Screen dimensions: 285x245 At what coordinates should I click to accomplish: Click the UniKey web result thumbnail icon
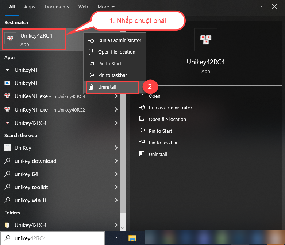click(8, 148)
